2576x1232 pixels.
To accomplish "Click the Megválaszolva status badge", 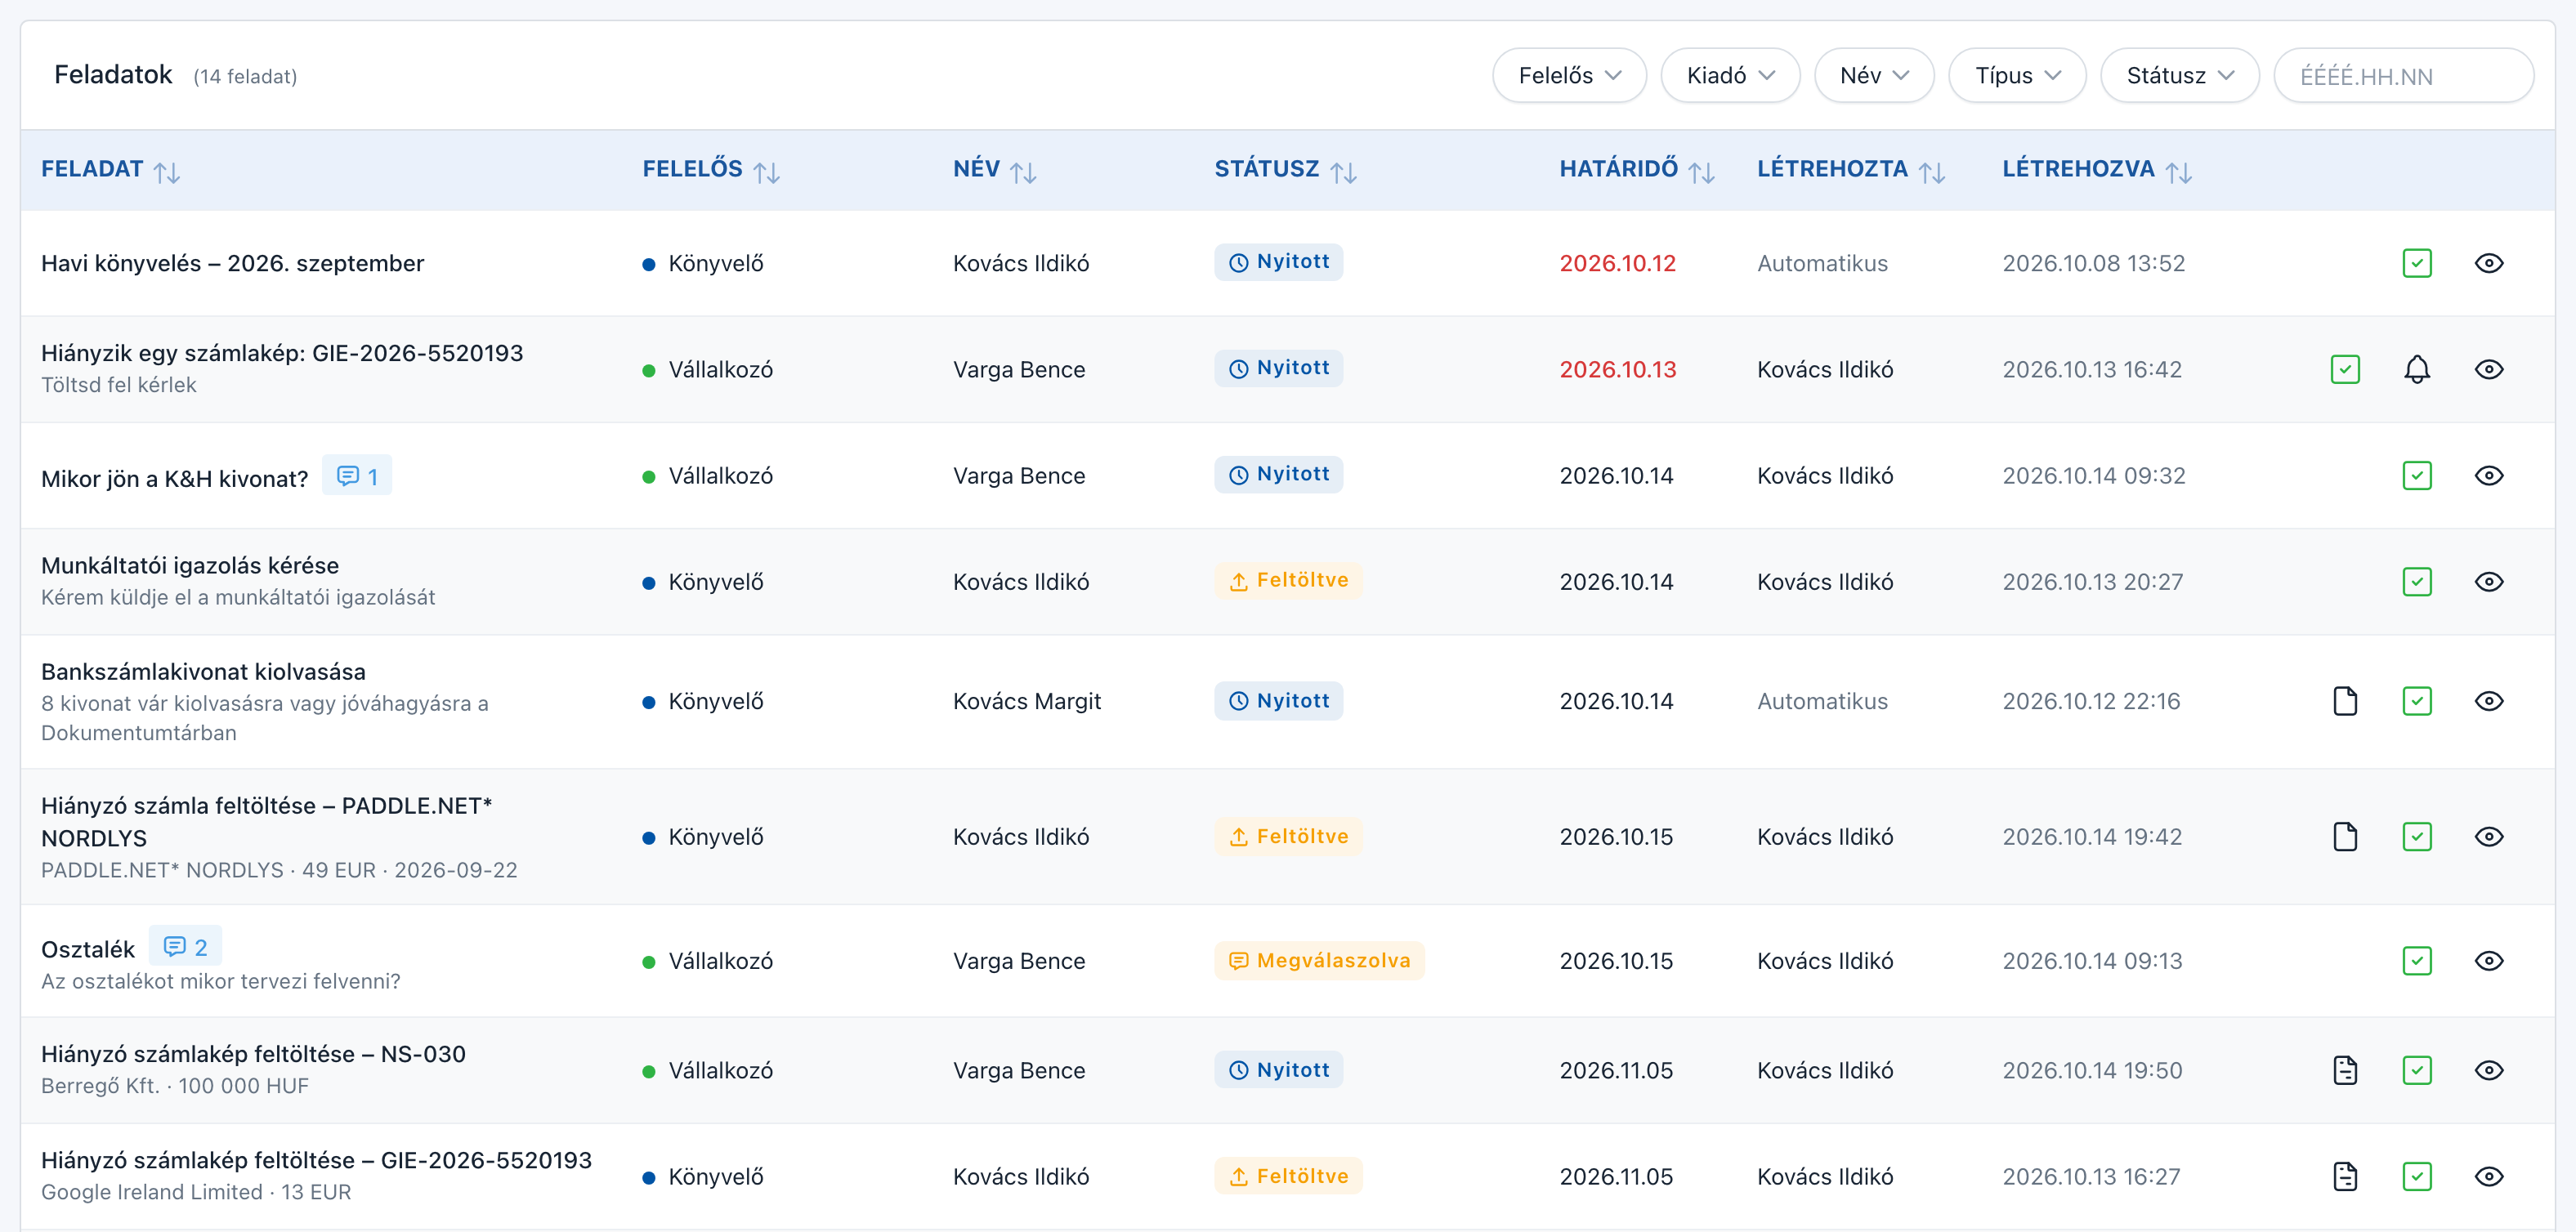I will pyautogui.click(x=1319, y=961).
